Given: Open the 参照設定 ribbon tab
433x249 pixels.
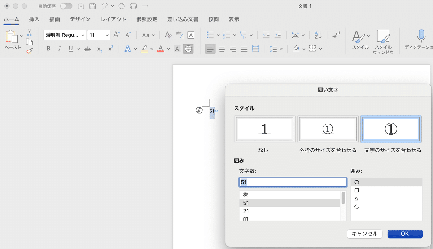Looking at the screenshot, I should [x=147, y=19].
